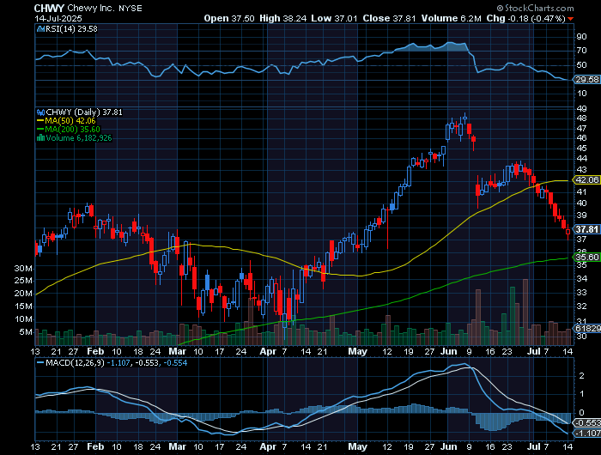Click the 2 level on MACD axis
Viewport: 601px width, 455px height.
[x=581, y=376]
